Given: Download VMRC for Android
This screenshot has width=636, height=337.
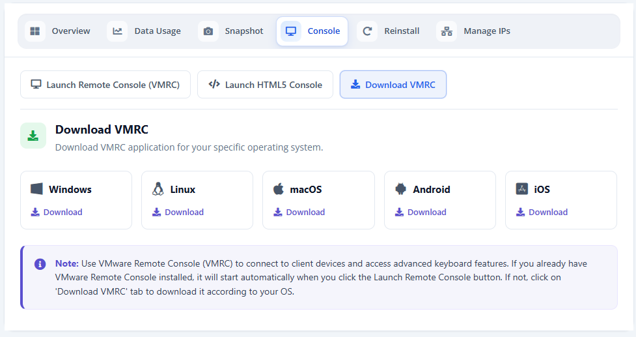Looking at the screenshot, I should click(x=421, y=212).
